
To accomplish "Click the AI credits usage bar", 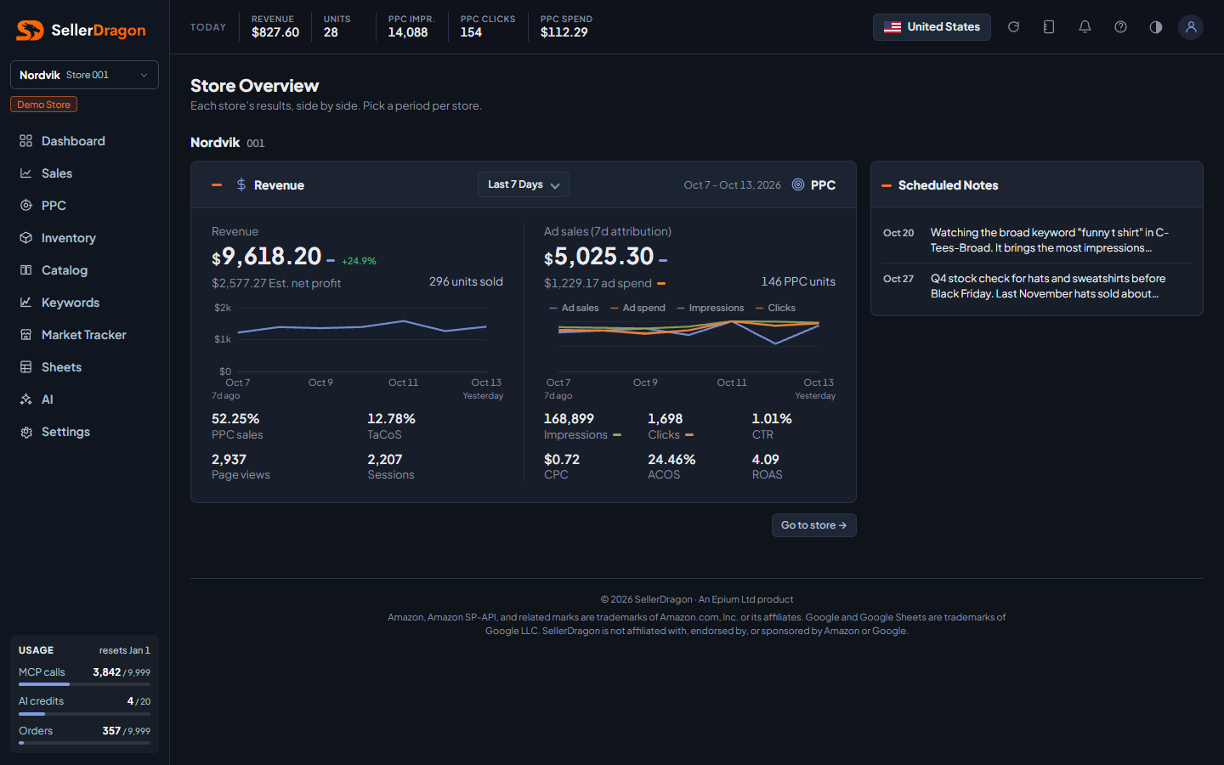I will click(84, 713).
